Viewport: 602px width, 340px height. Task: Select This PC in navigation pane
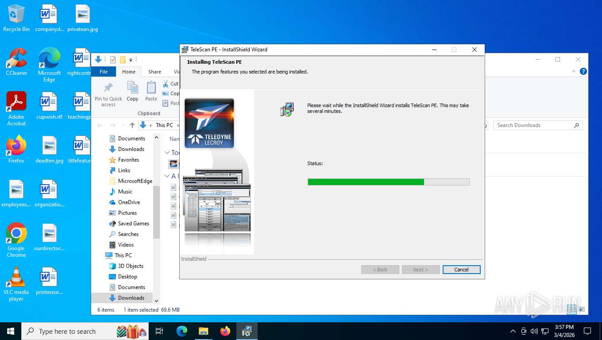click(x=123, y=255)
